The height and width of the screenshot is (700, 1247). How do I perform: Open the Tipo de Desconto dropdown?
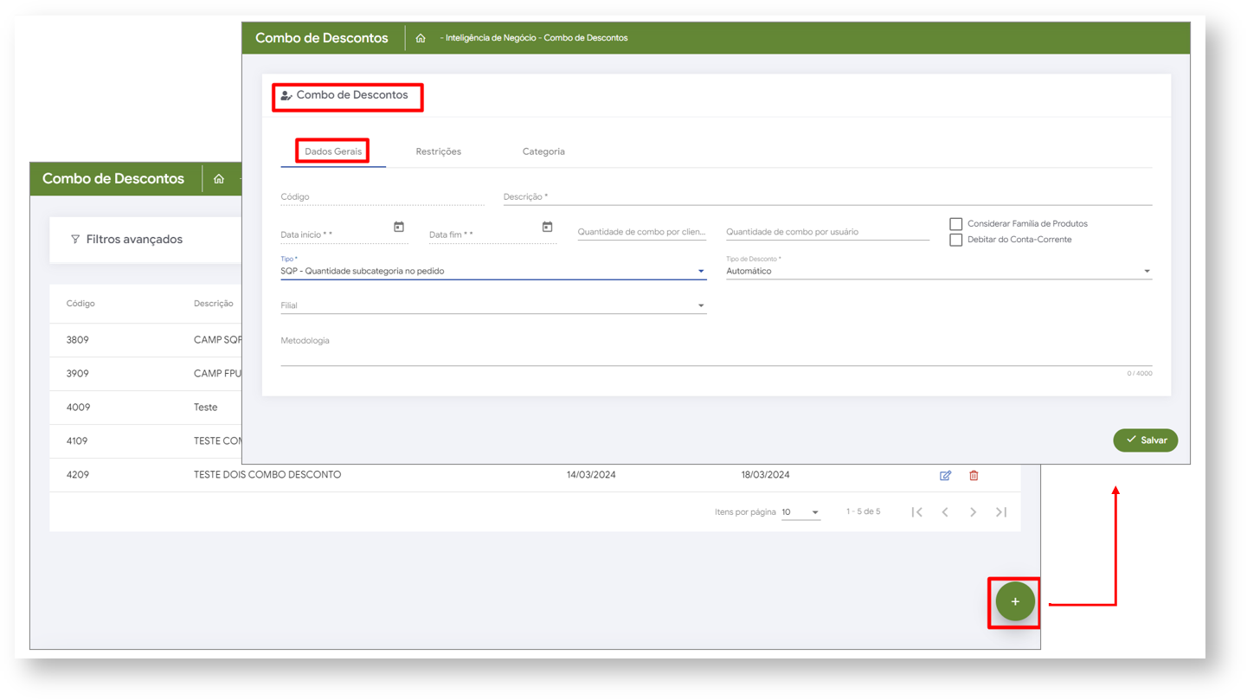click(938, 271)
